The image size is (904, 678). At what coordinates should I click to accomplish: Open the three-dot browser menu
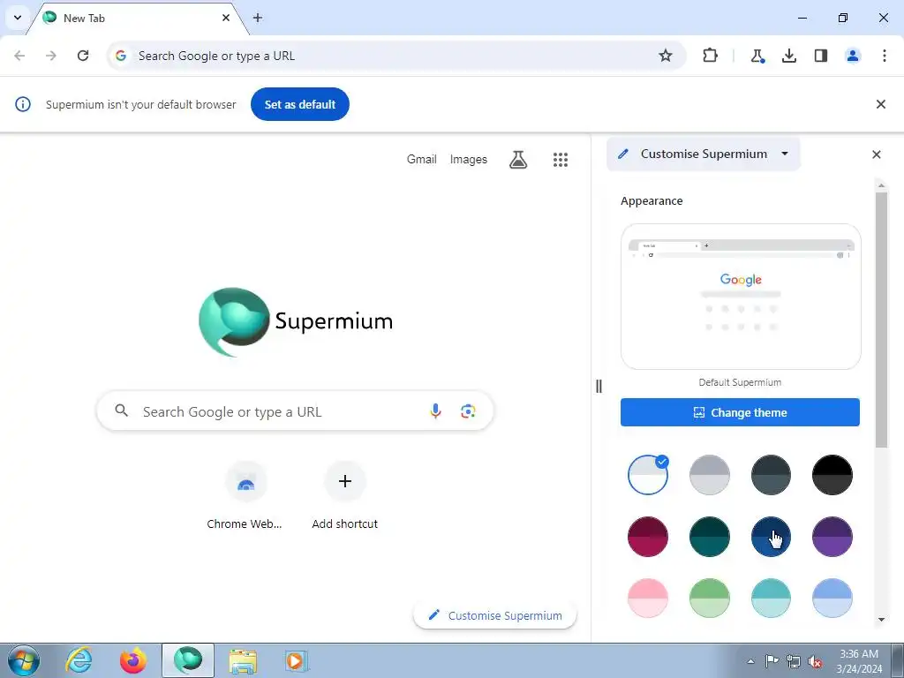pos(885,56)
